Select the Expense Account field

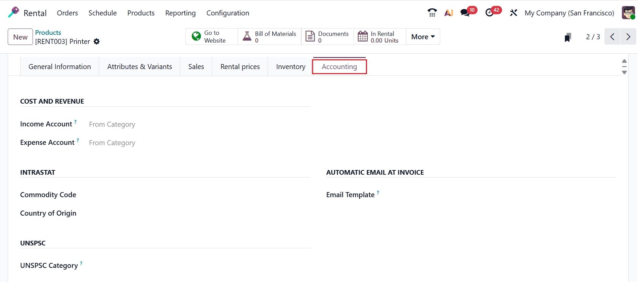pyautogui.click(x=199, y=143)
